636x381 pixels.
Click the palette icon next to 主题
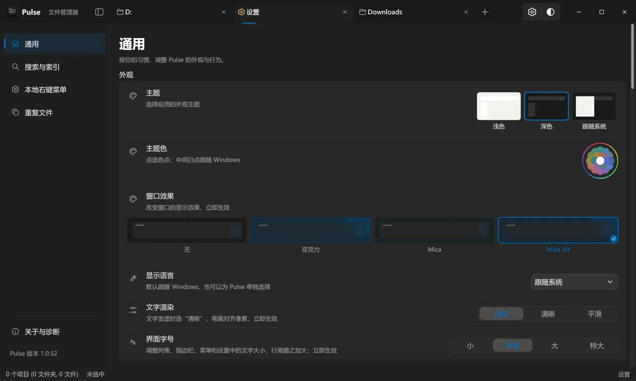pyautogui.click(x=133, y=96)
